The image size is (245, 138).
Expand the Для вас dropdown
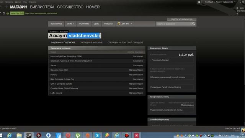pos(124,24)
